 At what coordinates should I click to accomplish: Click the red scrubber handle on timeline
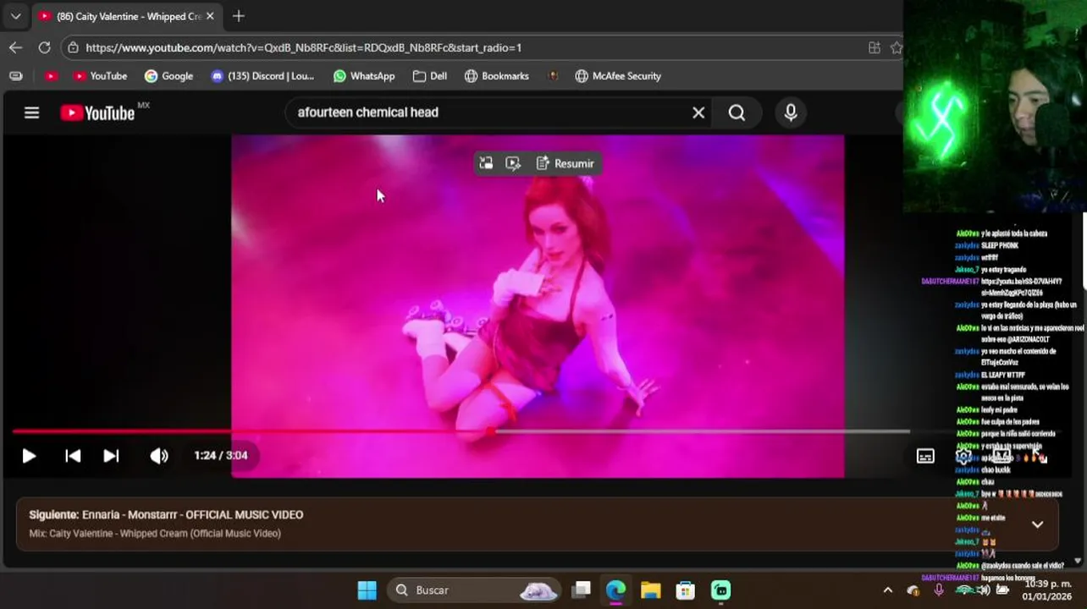491,431
